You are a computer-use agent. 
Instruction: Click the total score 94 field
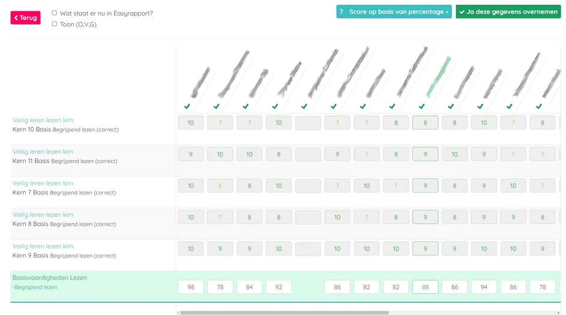[x=484, y=287]
